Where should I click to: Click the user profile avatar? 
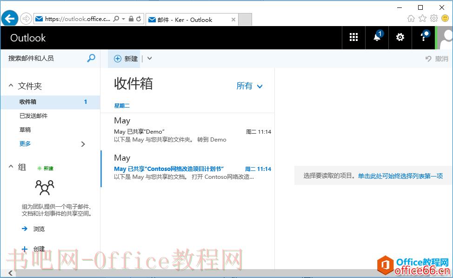[445, 38]
